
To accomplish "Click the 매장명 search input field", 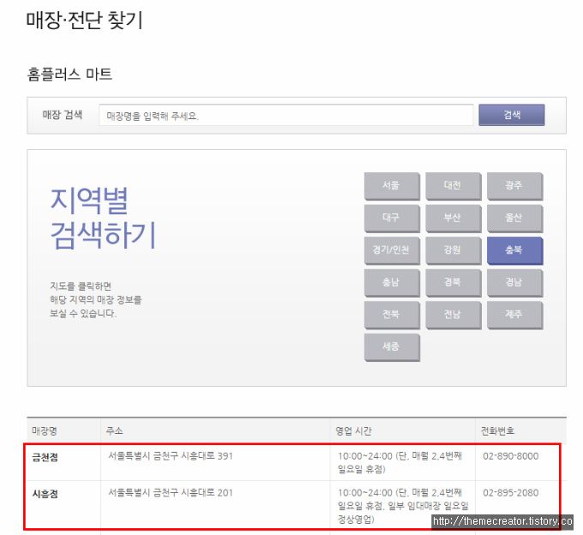I will click(x=285, y=116).
